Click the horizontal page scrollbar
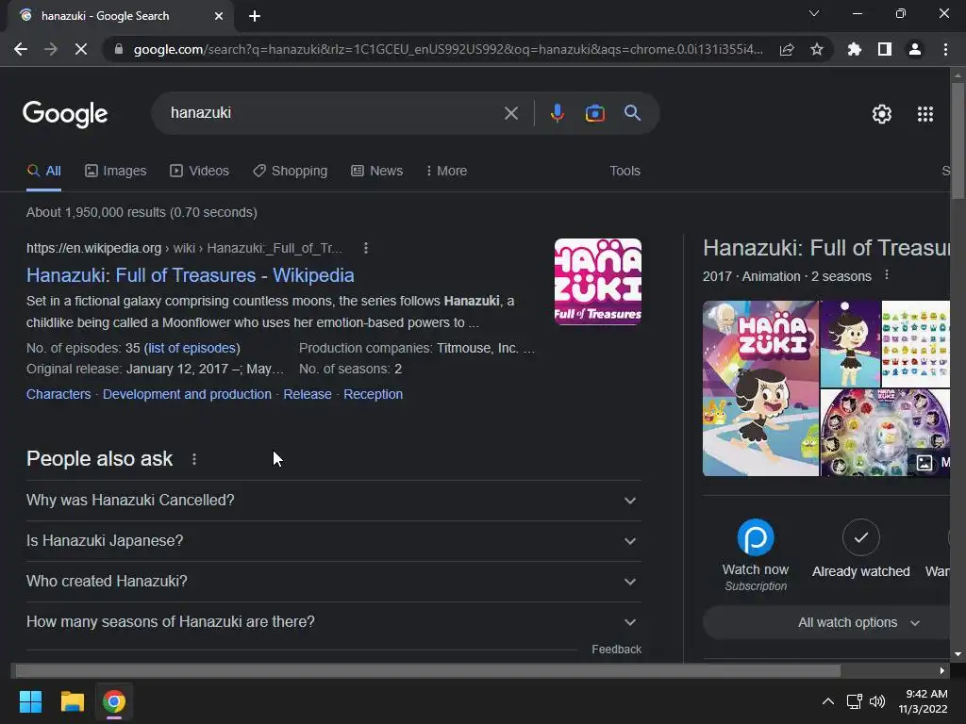This screenshot has height=724, width=966. coord(427,671)
